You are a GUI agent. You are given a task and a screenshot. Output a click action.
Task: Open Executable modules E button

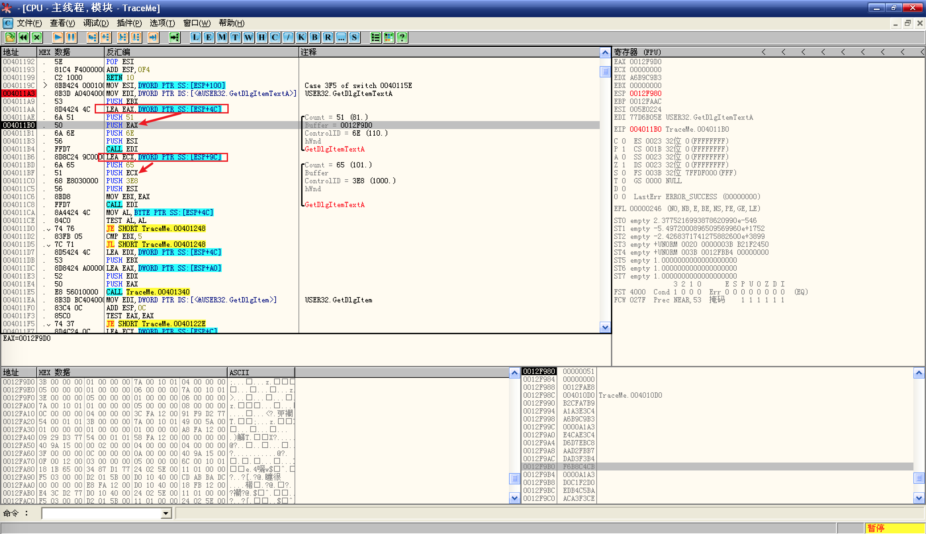(x=209, y=37)
